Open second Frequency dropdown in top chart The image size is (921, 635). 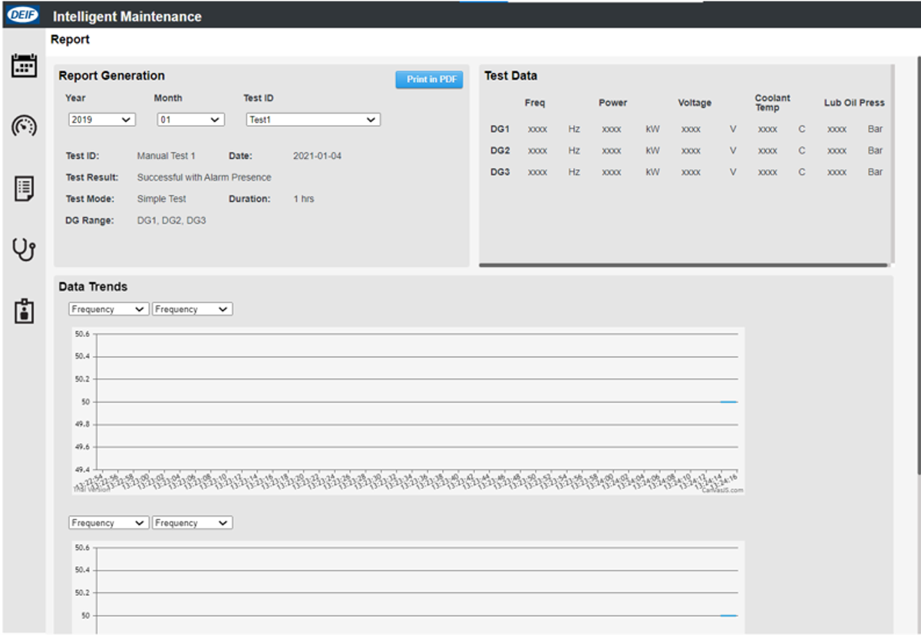192,309
